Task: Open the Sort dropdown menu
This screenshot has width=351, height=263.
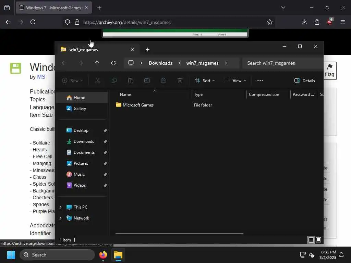Action: point(205,81)
